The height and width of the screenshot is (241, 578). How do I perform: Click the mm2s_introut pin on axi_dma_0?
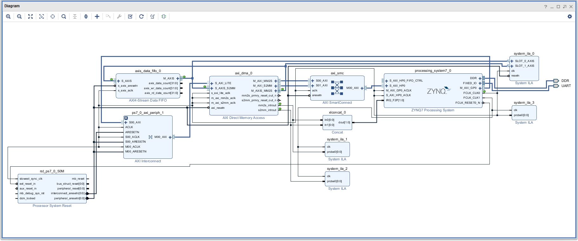click(267, 105)
